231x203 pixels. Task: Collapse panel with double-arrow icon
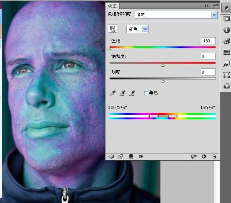(206, 6)
